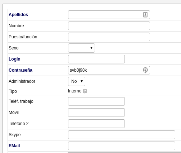The image size is (181, 153).
Task: Click inside the Móvil field
Action: click(x=96, y=113)
